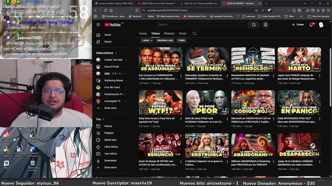Click the browser home button
The image size is (332, 186).
click(x=111, y=10)
